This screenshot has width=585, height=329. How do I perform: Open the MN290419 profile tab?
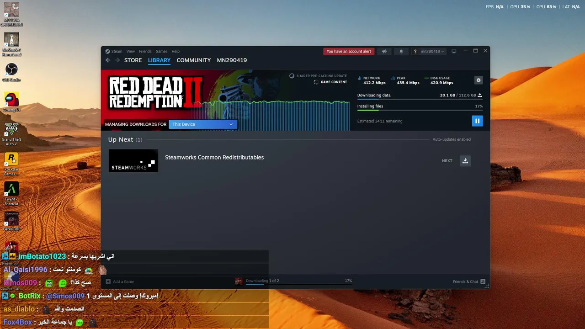tap(232, 60)
